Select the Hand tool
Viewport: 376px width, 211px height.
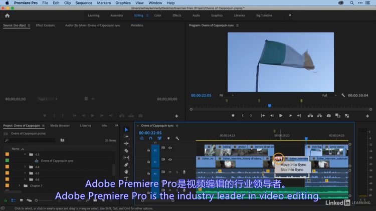click(126, 172)
